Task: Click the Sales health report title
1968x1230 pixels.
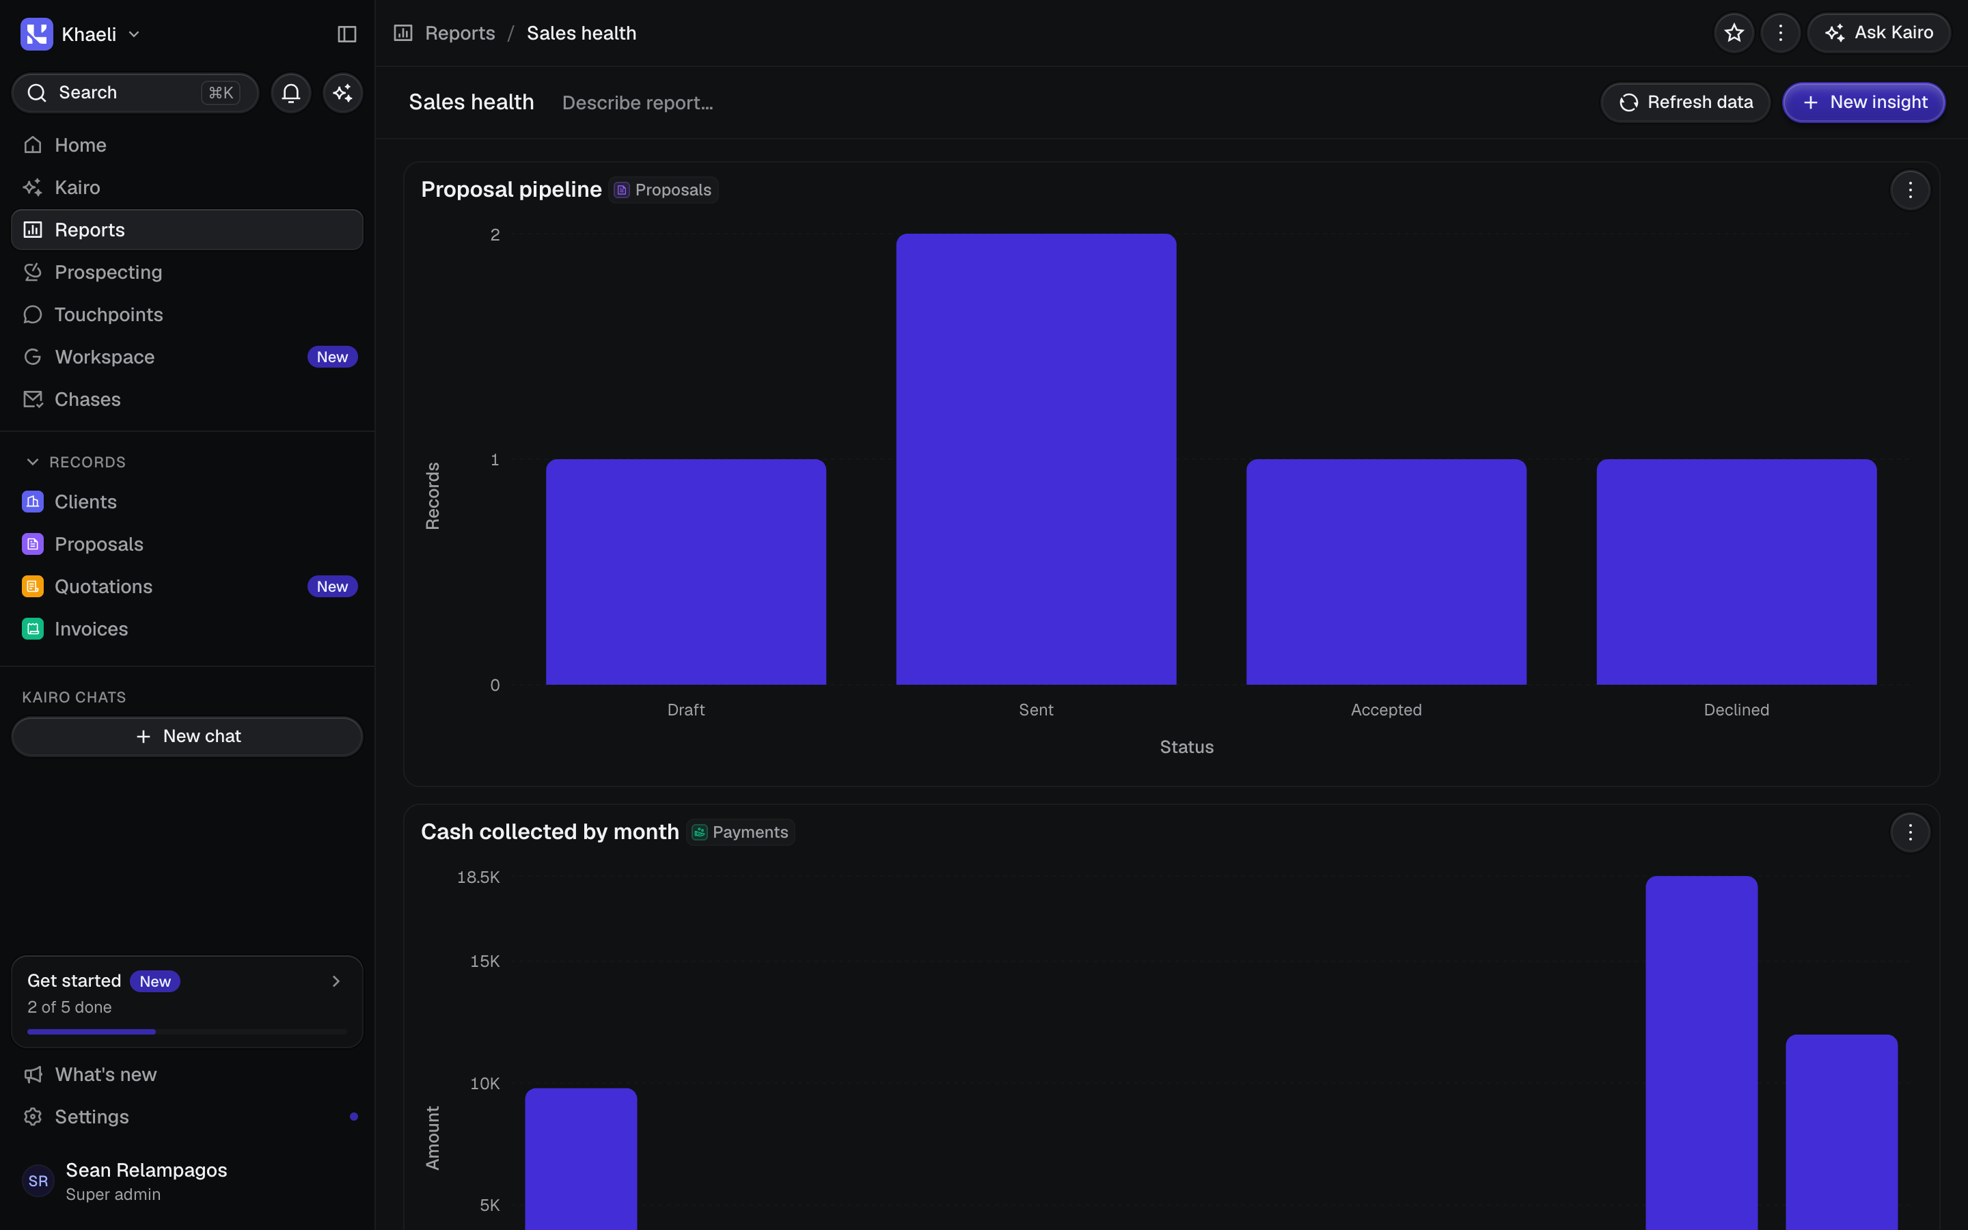Action: (x=471, y=102)
